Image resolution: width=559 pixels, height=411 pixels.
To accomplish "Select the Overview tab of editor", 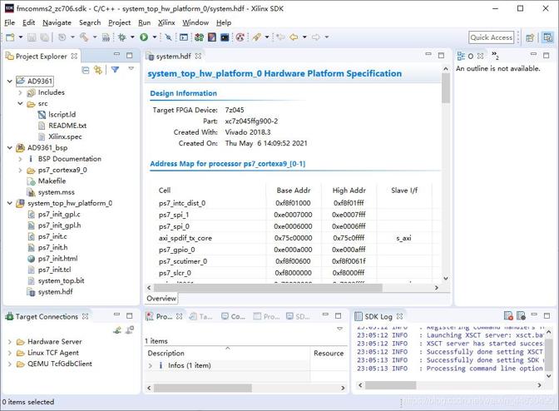I will 161,299.
